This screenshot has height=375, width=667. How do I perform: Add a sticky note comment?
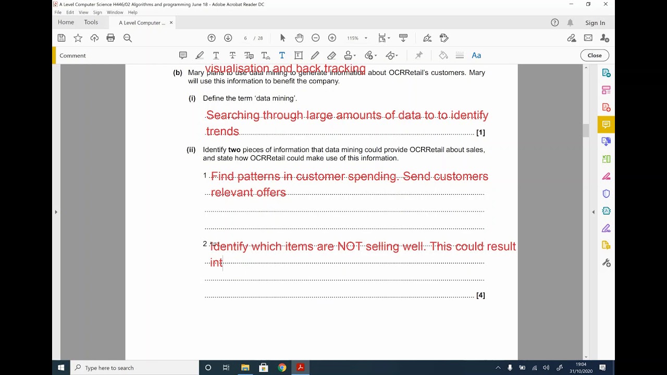point(183,55)
